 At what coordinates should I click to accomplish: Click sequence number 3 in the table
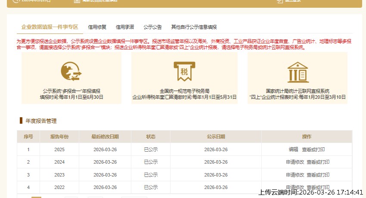(x=28, y=175)
